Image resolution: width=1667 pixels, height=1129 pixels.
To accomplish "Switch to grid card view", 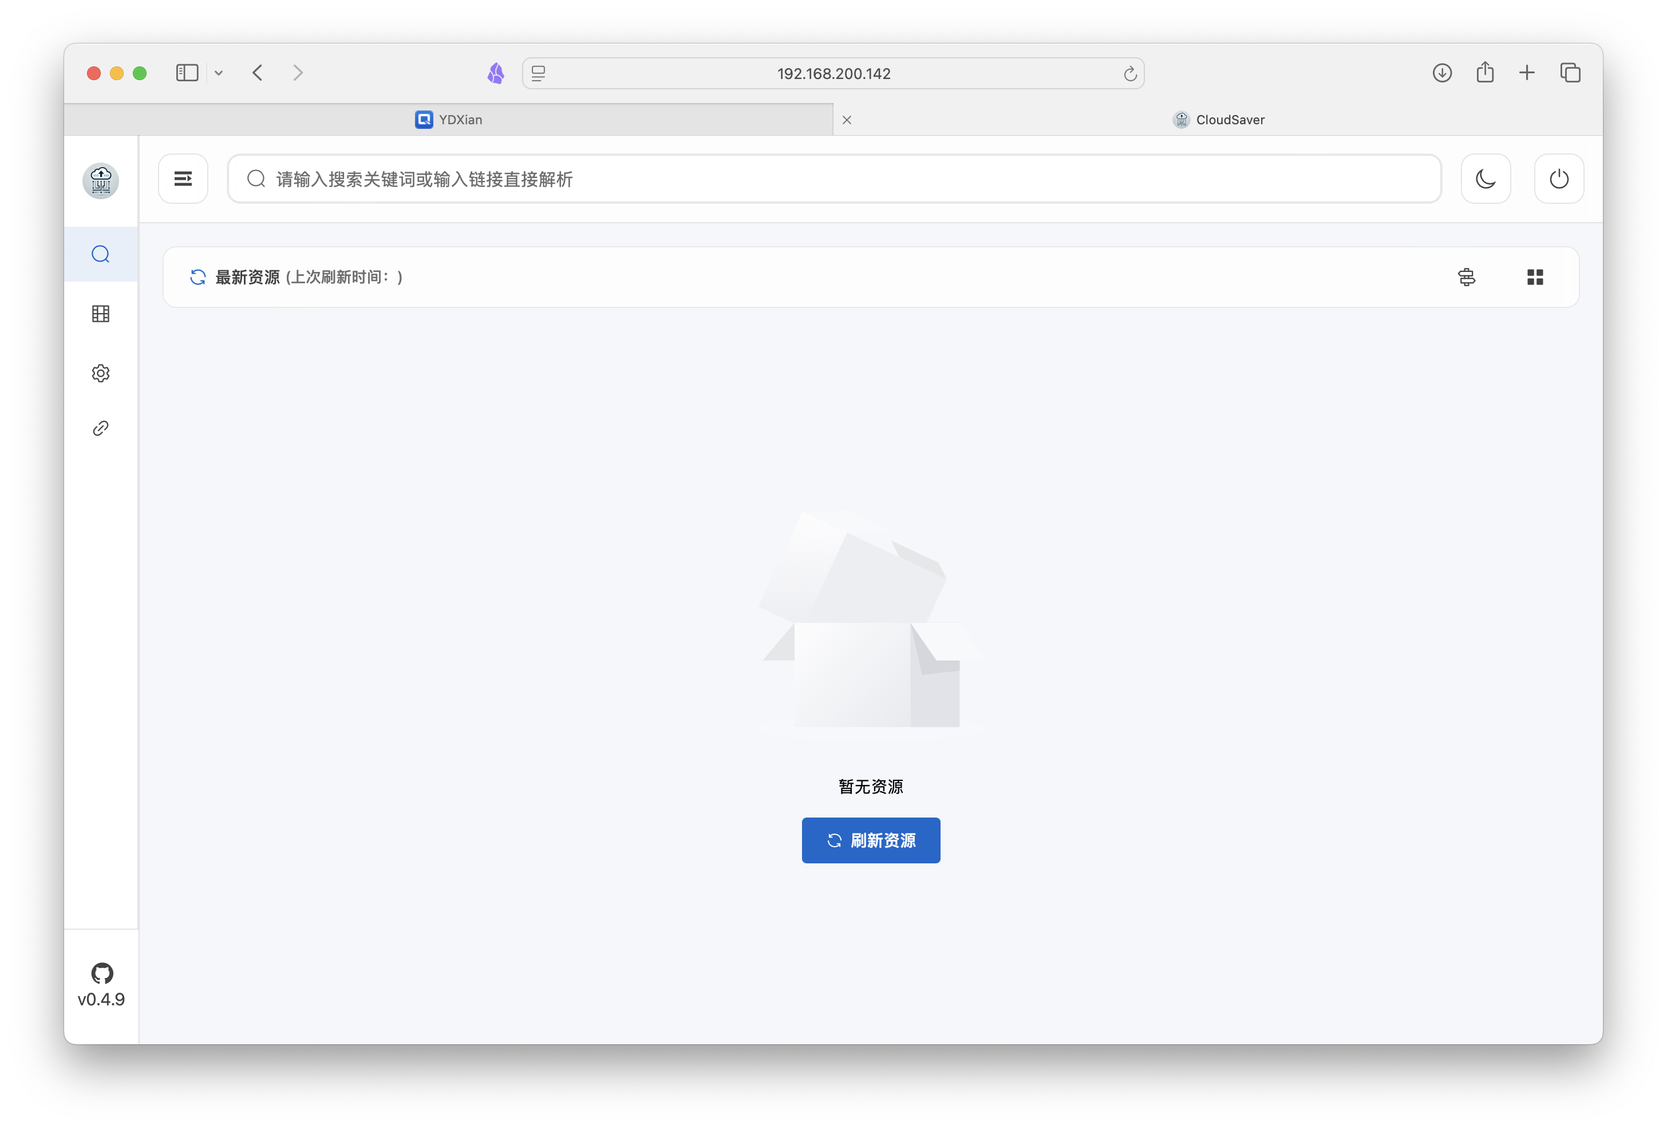I will point(1534,277).
